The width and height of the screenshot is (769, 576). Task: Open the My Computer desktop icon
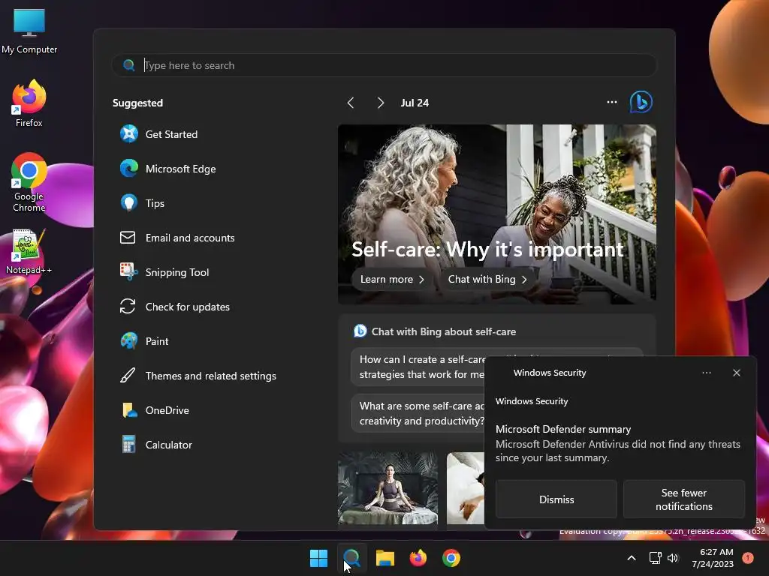(29, 31)
